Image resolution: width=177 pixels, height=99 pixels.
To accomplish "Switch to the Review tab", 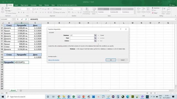I will pos(47,5).
